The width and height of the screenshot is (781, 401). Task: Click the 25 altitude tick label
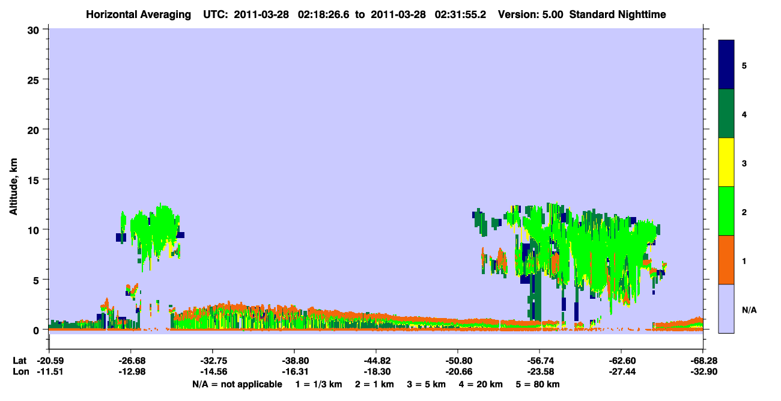point(34,79)
